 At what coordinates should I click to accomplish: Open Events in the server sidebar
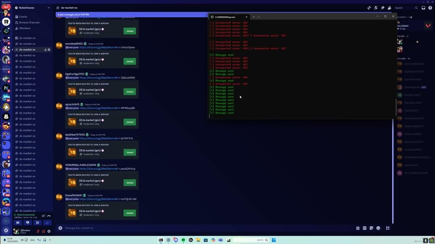[32, 17]
